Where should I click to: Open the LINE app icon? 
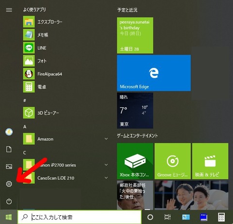tap(29, 48)
